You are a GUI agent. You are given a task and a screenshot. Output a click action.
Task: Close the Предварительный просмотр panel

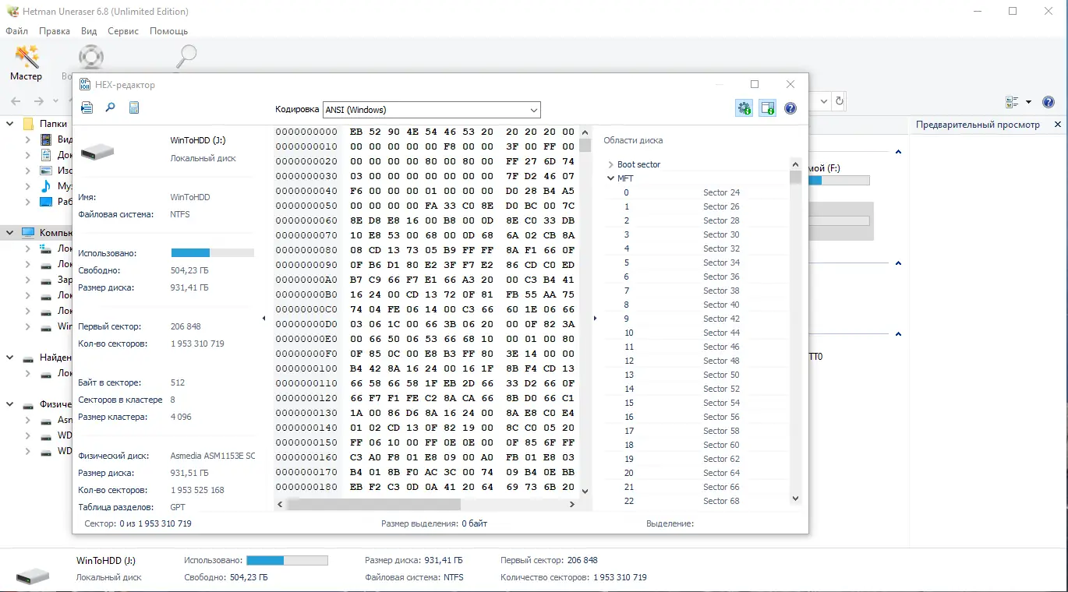pyautogui.click(x=1058, y=125)
